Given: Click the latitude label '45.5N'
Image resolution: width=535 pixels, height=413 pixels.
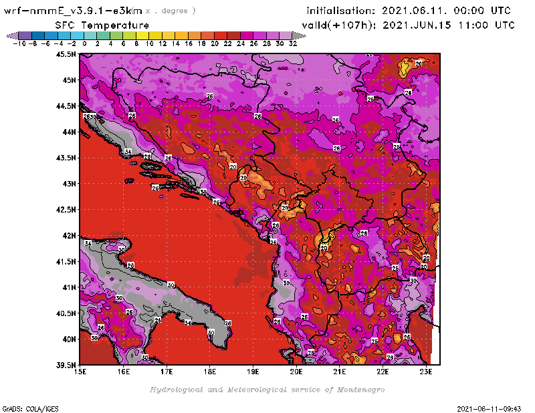Looking at the screenshot, I should (x=66, y=54).
